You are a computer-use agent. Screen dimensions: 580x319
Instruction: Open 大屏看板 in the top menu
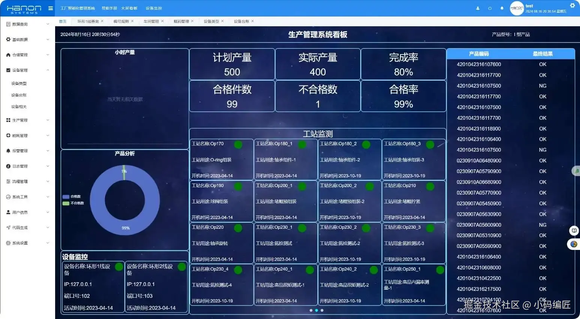pyautogui.click(x=129, y=8)
